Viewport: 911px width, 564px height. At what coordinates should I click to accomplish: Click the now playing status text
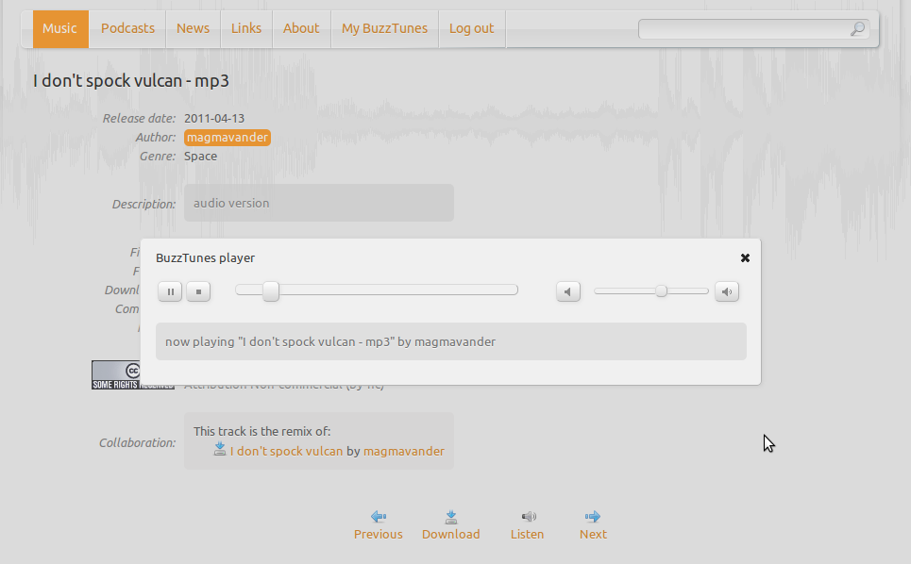pos(330,341)
